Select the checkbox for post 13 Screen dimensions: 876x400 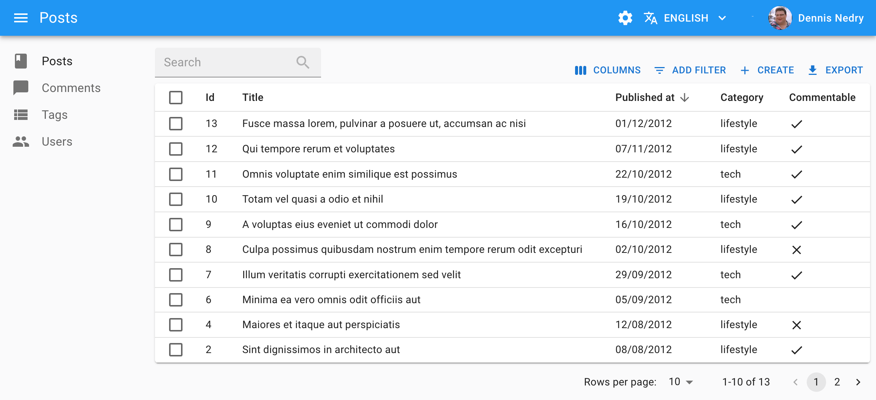tap(175, 123)
